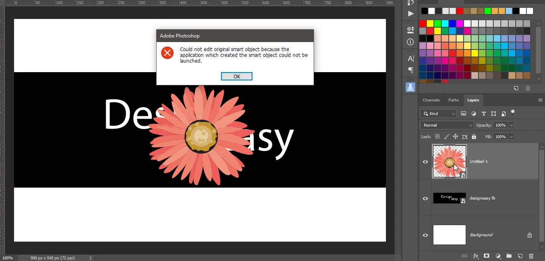This screenshot has height=261, width=545.
Task: Create a new group folder
Action: coord(509,256)
